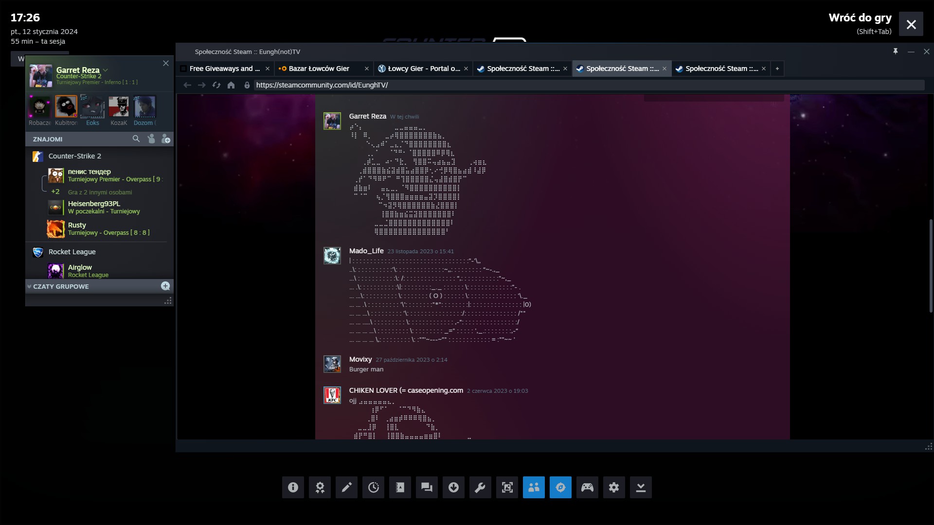Open discussions chat bubbles icon
The image size is (934, 525).
click(427, 487)
